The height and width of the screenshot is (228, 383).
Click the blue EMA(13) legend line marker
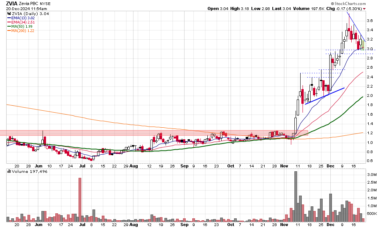pyautogui.click(x=9, y=18)
